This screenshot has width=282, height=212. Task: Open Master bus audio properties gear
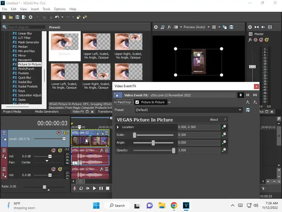[250, 27]
